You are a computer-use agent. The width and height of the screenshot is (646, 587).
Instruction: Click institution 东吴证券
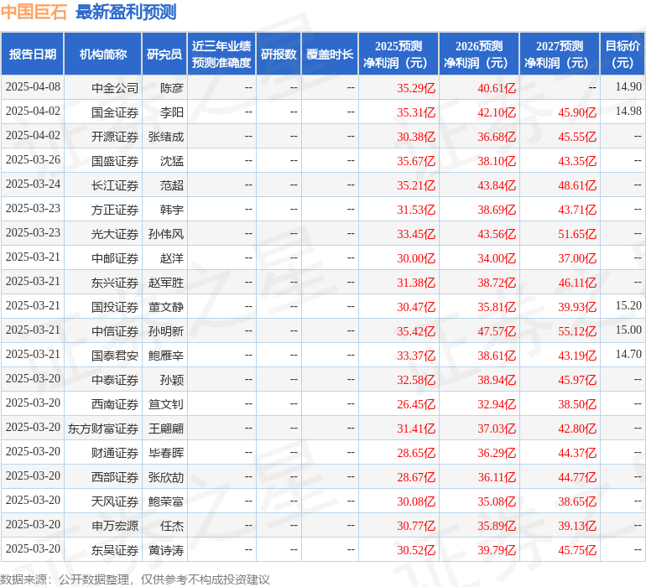click(115, 549)
